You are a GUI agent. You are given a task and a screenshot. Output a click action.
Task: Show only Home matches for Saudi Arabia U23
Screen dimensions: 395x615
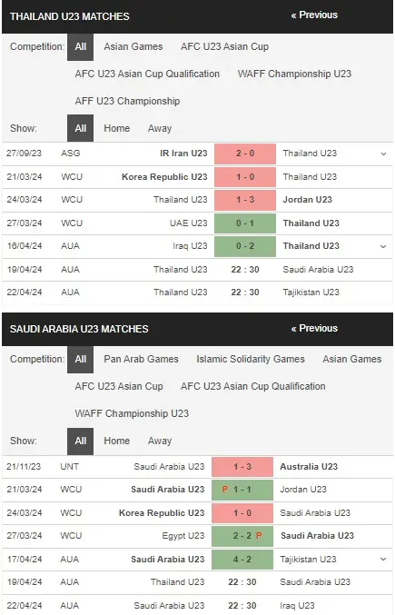pyautogui.click(x=117, y=441)
